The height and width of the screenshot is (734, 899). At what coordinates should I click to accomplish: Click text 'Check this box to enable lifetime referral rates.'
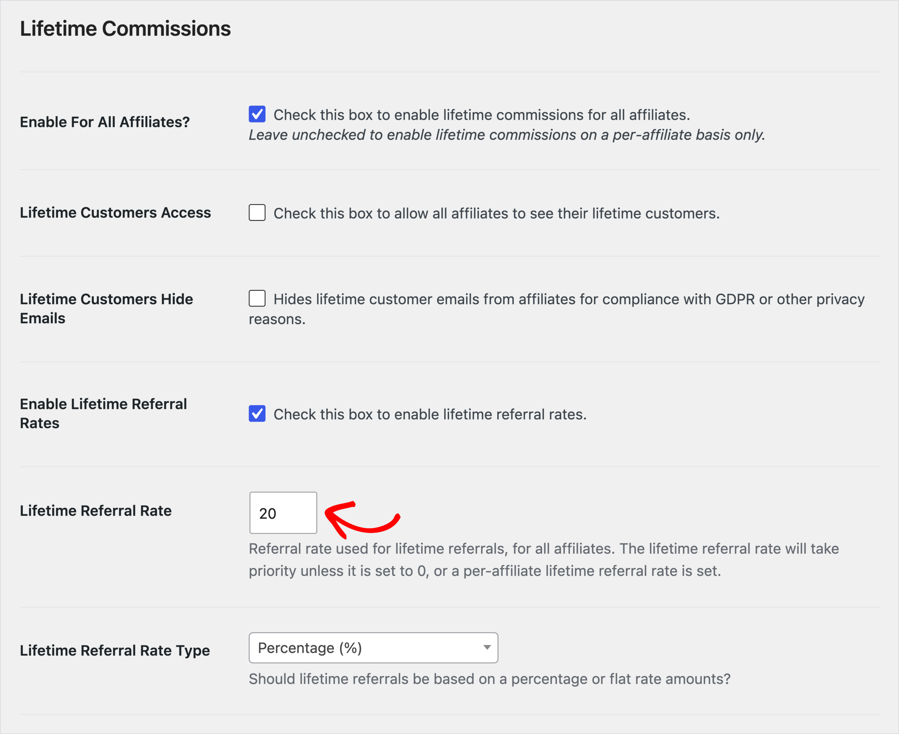pyautogui.click(x=430, y=414)
